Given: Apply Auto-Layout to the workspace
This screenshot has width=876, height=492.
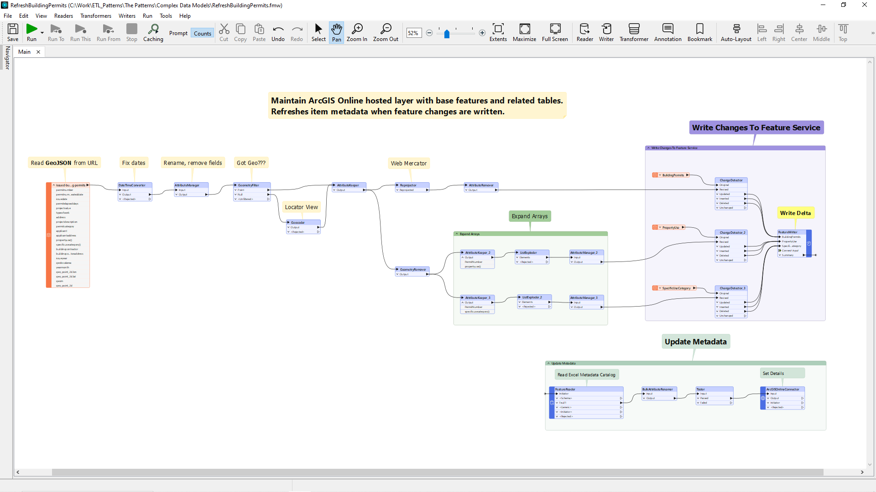Looking at the screenshot, I should (735, 32).
